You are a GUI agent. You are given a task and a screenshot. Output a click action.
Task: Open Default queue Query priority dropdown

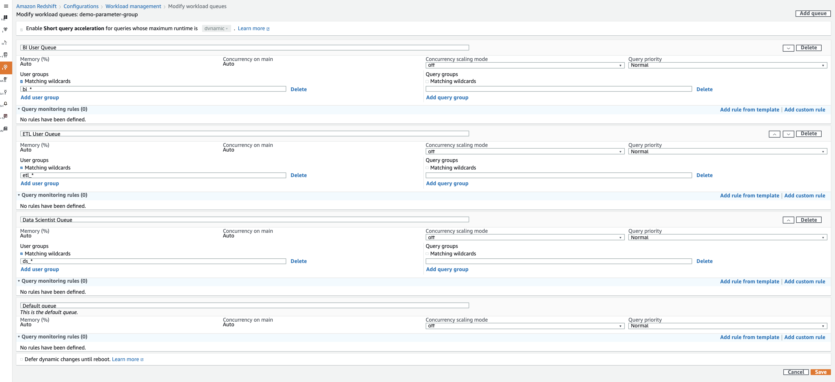pyautogui.click(x=727, y=326)
